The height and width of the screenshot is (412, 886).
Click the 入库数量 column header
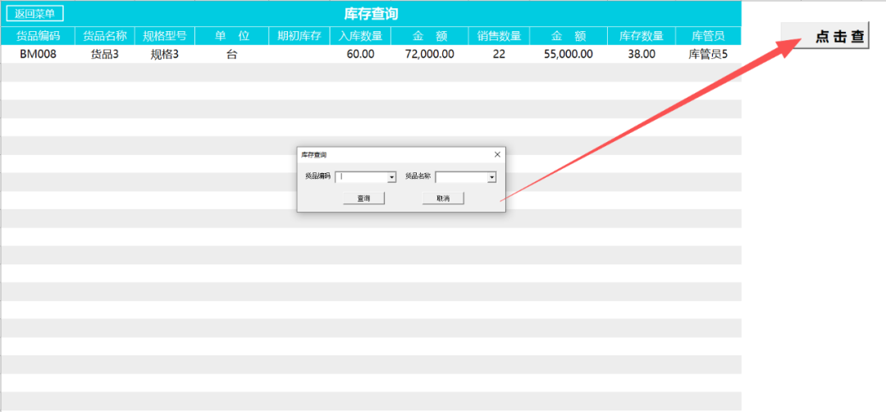pos(360,36)
